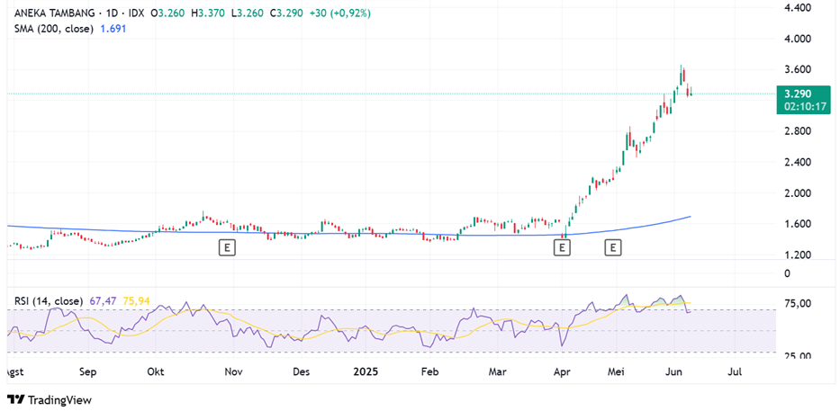
Task: Click the 3.600 price axis label
Action: click(798, 69)
